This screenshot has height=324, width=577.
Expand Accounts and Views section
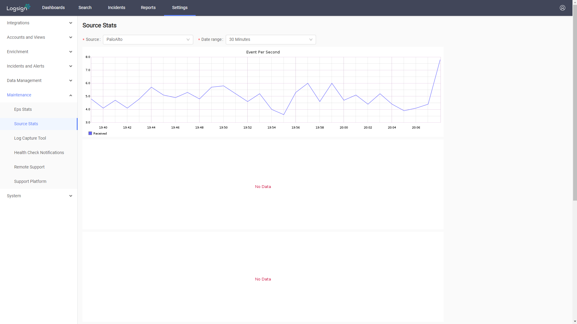(39, 37)
